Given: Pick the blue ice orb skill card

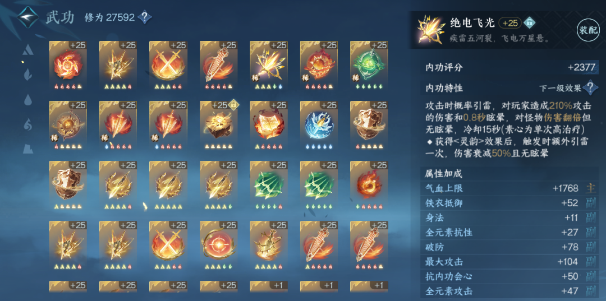Looking at the screenshot, I should coord(319,126).
